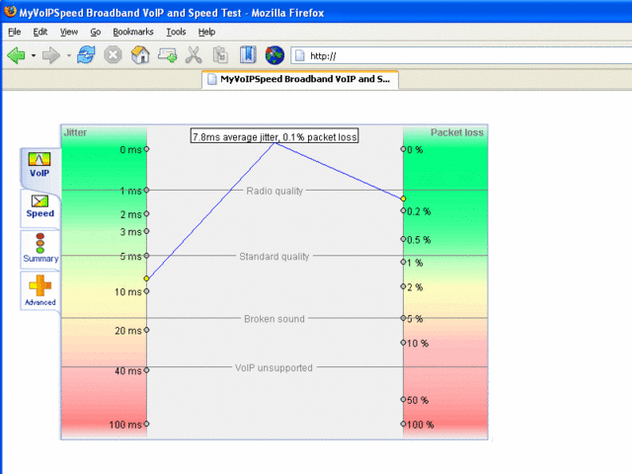Select the MyVoIPSpeed browser tab
632x474 pixels.
300,79
